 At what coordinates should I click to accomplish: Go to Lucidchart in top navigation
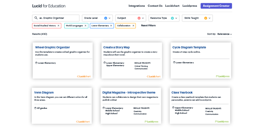[172, 6]
